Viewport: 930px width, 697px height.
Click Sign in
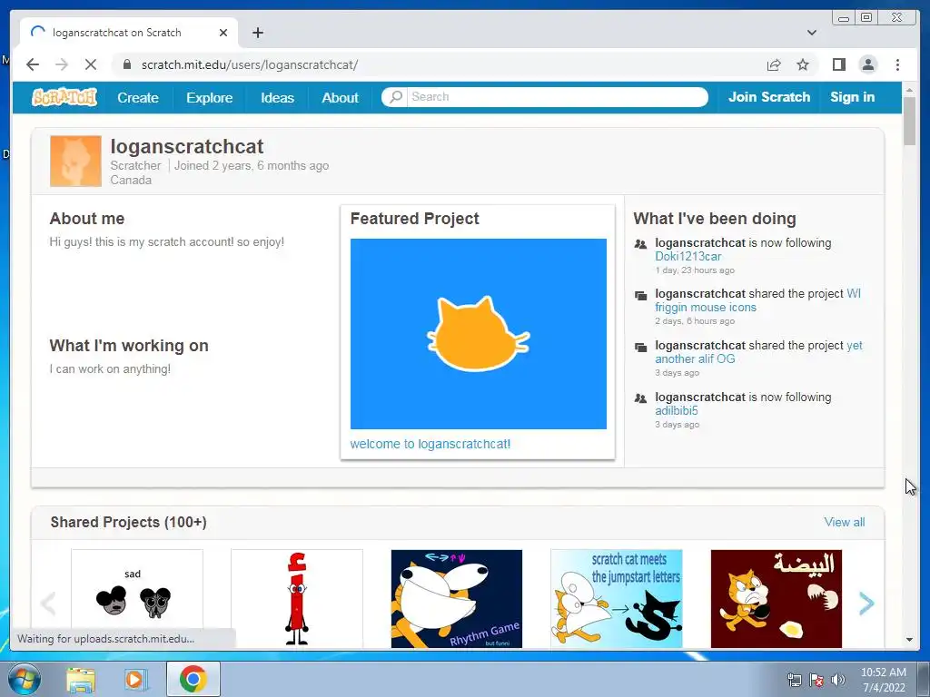tap(852, 97)
